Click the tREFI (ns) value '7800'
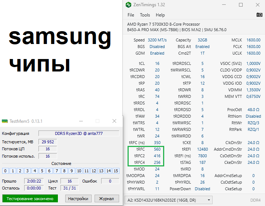The height and width of the screenshot is (206, 265). pyautogui.click(x=202, y=156)
